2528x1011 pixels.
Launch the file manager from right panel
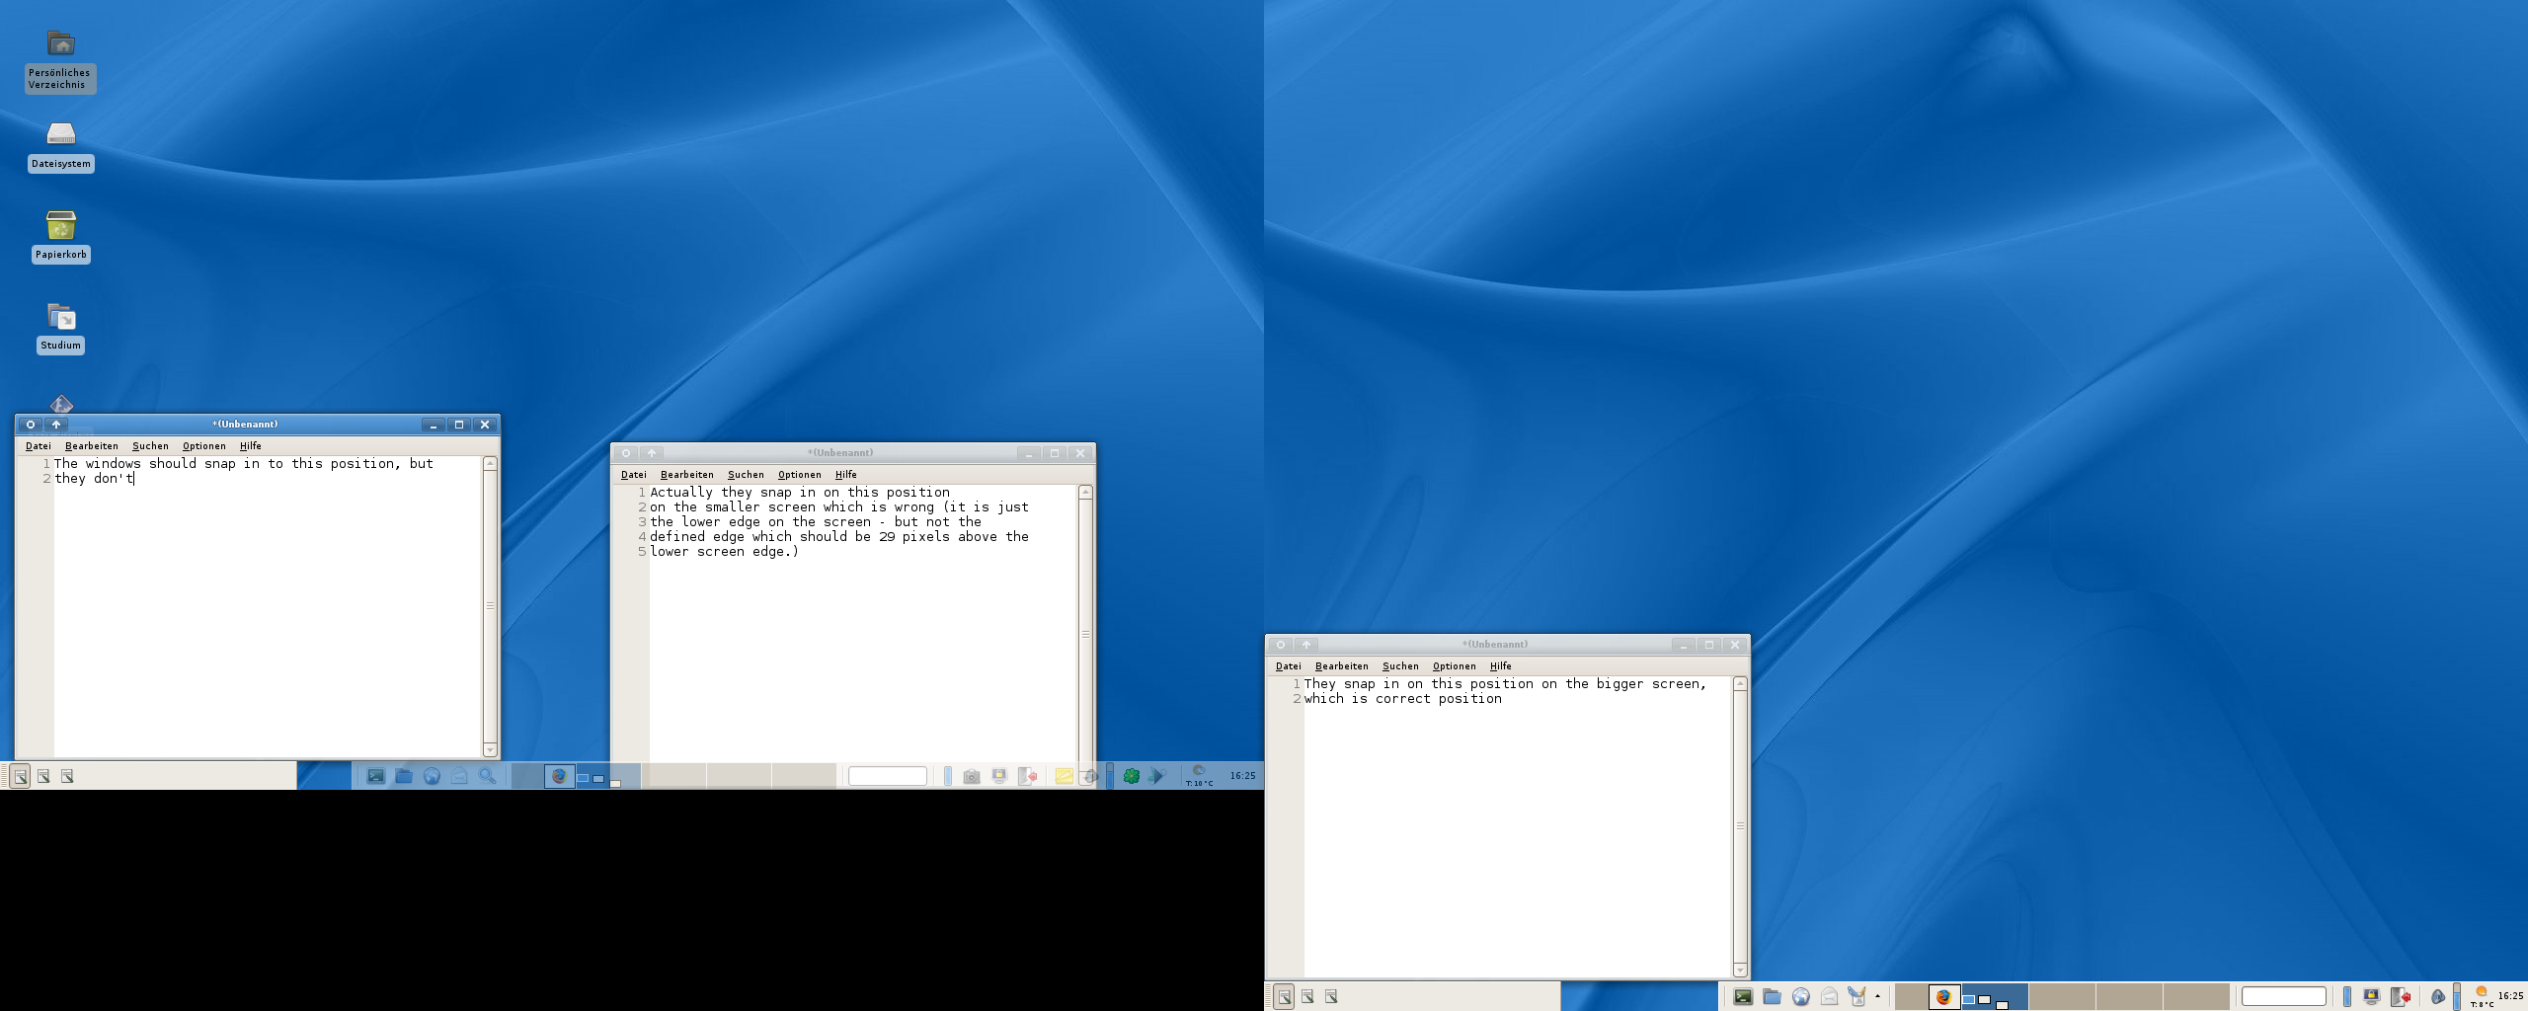click(x=1772, y=996)
